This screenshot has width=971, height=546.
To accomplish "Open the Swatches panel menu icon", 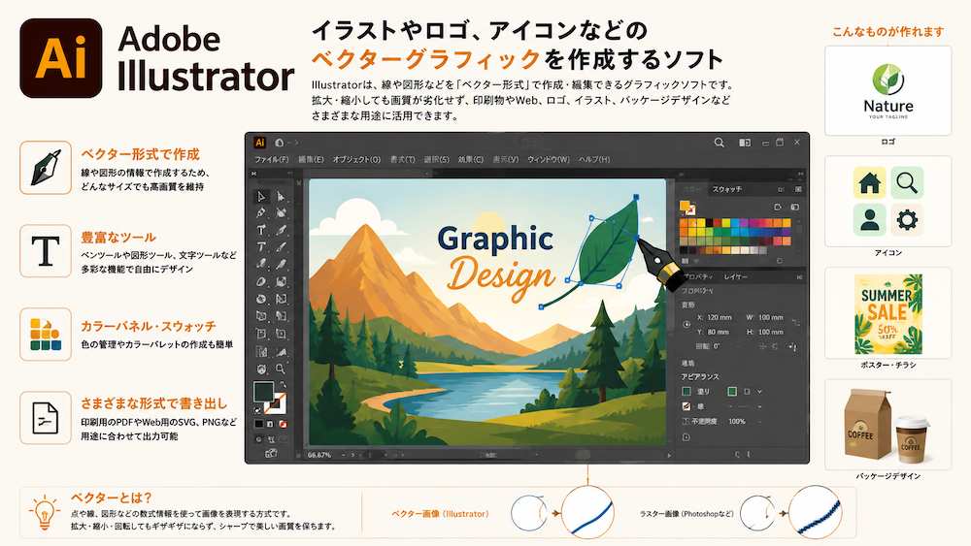I will click(798, 189).
